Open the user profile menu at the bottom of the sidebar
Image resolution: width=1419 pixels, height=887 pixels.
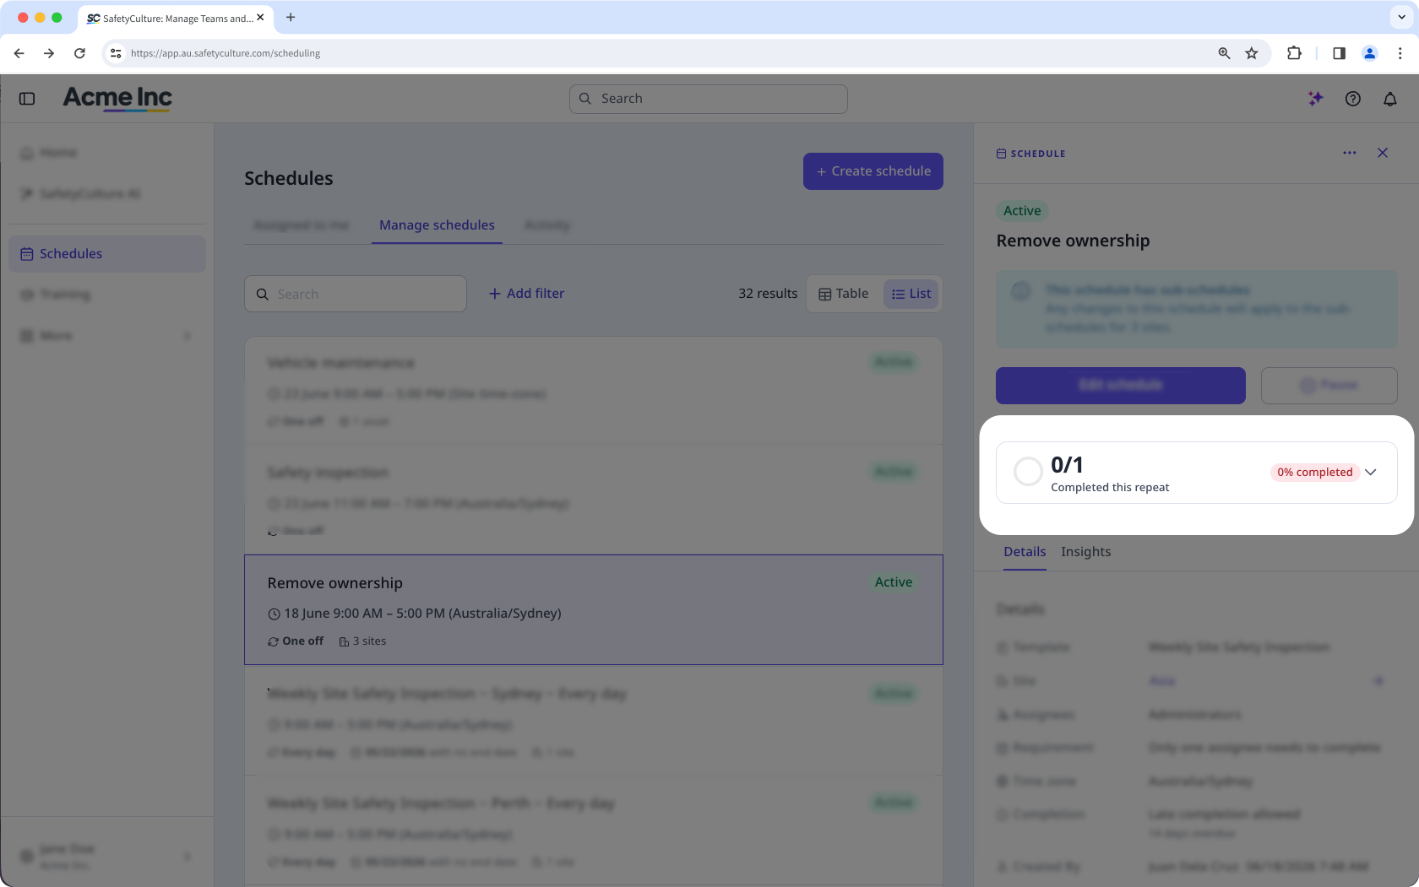point(107,856)
